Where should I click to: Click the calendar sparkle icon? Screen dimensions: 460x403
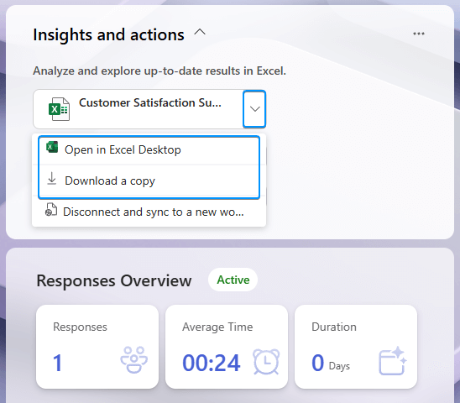393,361
